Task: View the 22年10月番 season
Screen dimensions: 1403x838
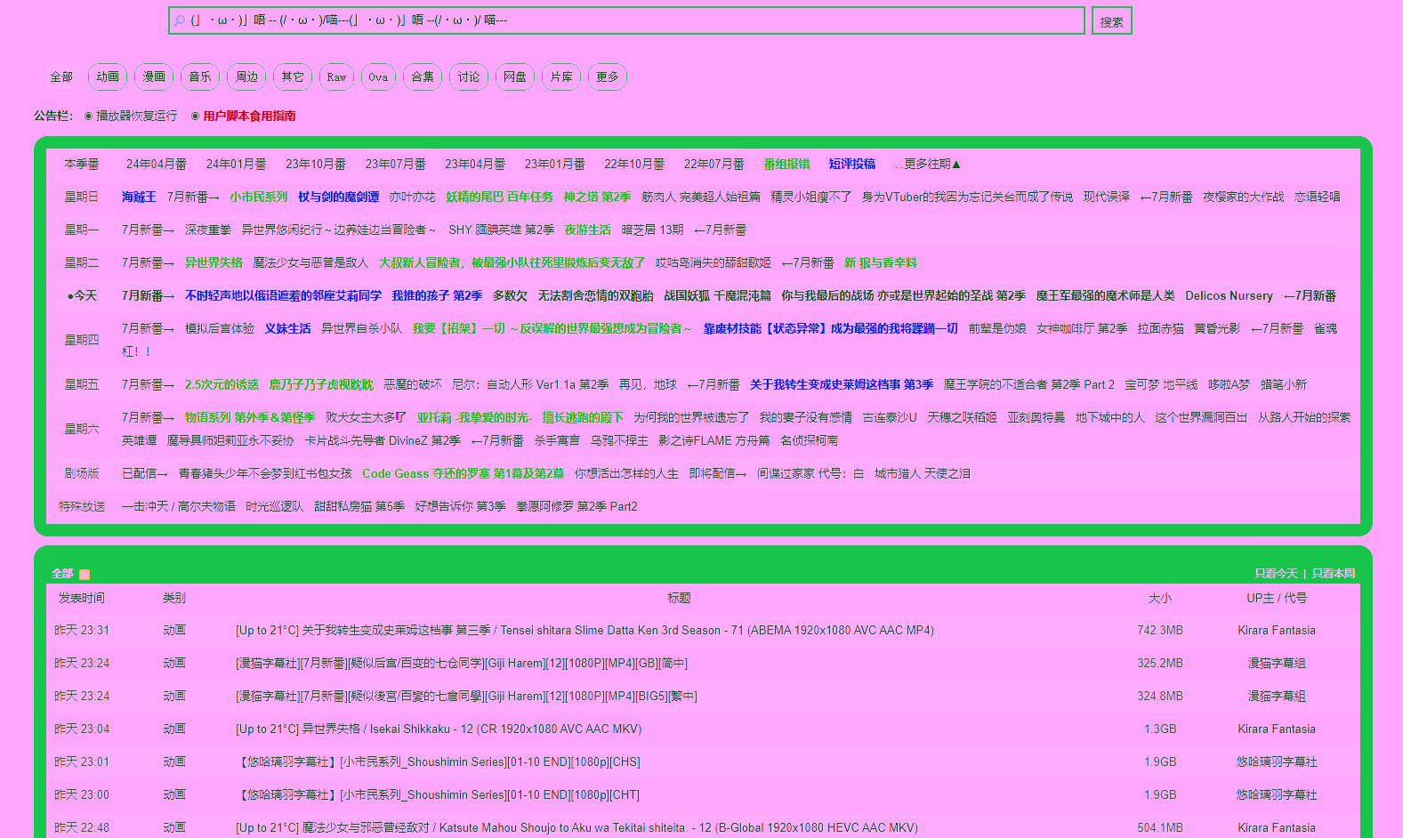Action: [634, 165]
